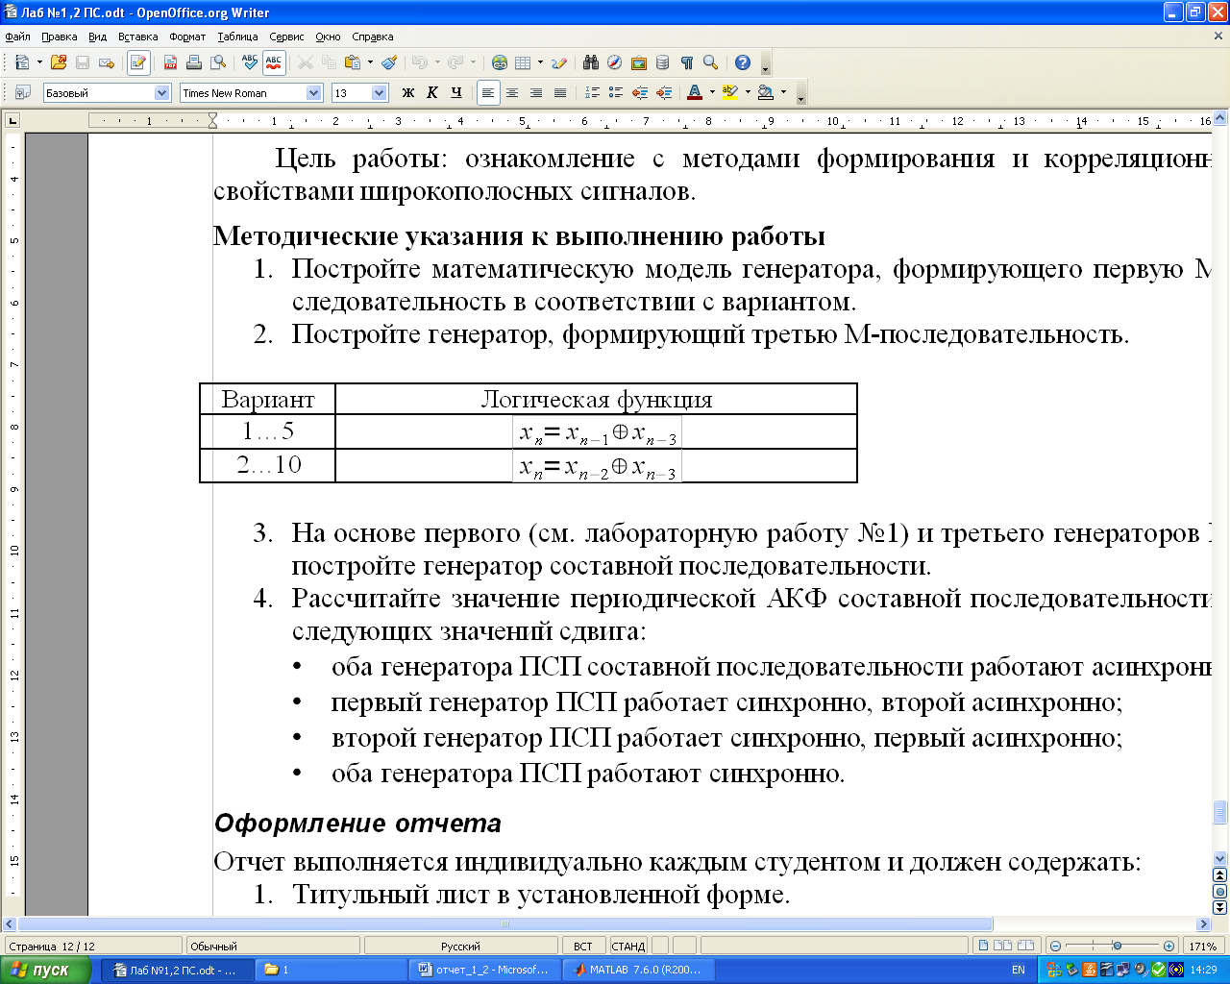
Task: Click the ВСТ insert mode field
Action: pyautogui.click(x=583, y=946)
